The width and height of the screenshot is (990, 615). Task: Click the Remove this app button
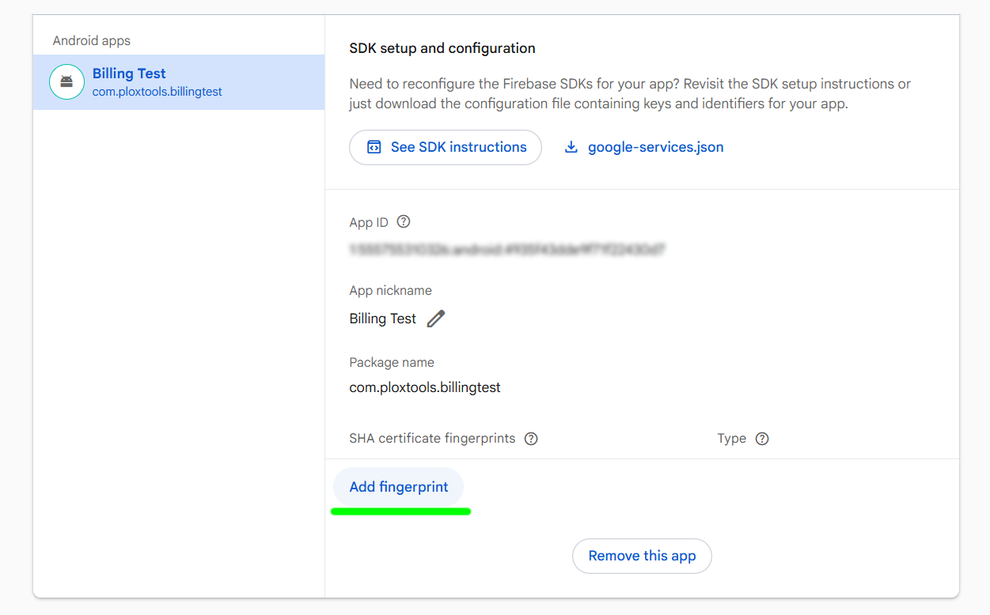click(x=642, y=556)
